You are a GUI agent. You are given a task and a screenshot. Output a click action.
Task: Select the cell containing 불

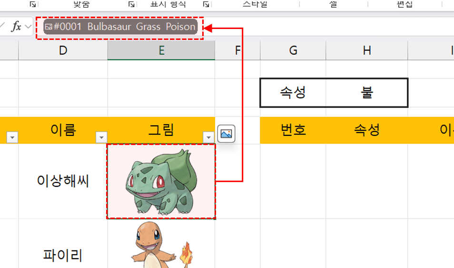point(366,93)
